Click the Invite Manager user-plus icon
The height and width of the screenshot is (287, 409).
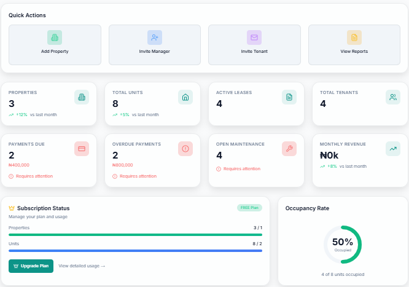point(154,37)
